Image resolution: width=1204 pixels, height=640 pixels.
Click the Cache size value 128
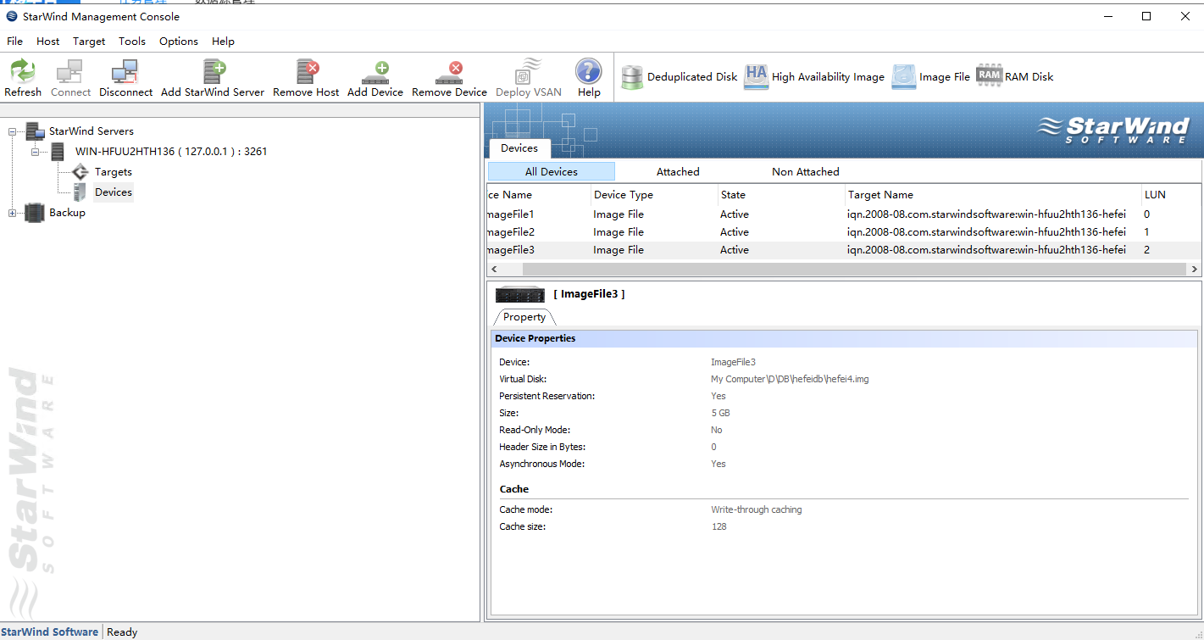[x=719, y=526]
